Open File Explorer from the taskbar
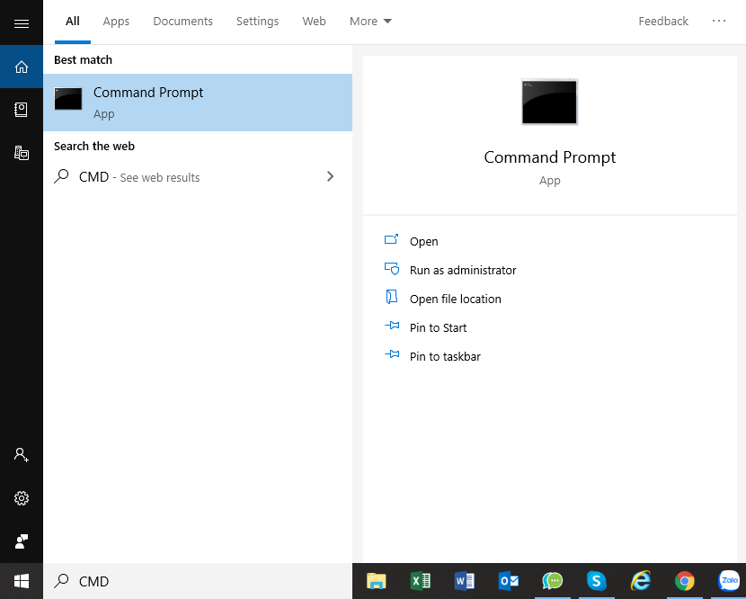746x599 pixels. 377,581
